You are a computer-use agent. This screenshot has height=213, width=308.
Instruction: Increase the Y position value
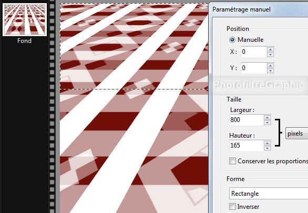(x=271, y=65)
